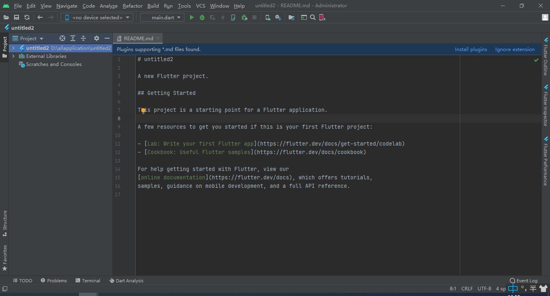This screenshot has height=296, width=550.
Task: Click the Stop square icon
Action: click(254, 17)
